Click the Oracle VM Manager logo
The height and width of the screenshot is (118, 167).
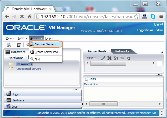41,27
